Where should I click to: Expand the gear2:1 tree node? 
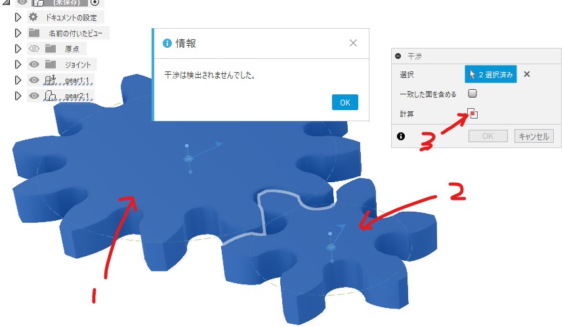[18, 96]
